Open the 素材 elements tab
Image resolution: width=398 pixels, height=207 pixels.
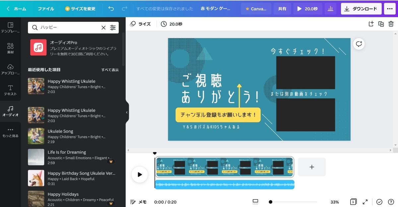(x=10, y=48)
